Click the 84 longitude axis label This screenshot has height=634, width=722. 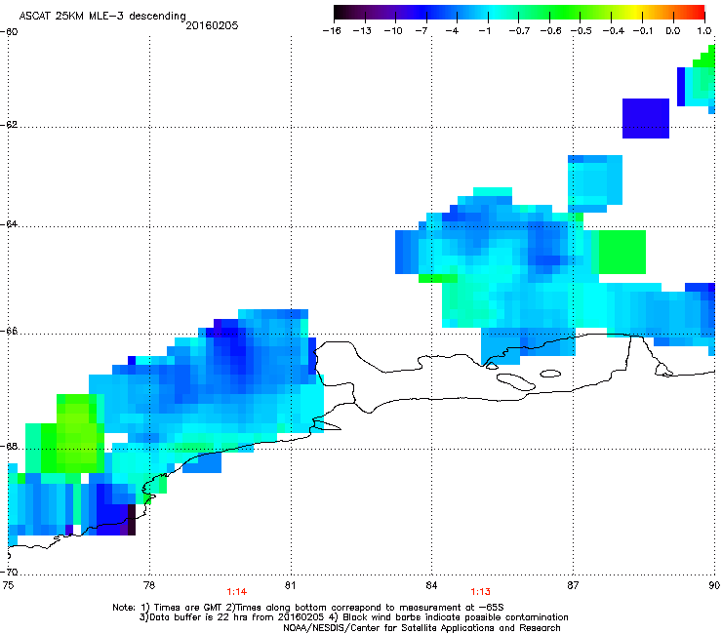click(x=431, y=585)
